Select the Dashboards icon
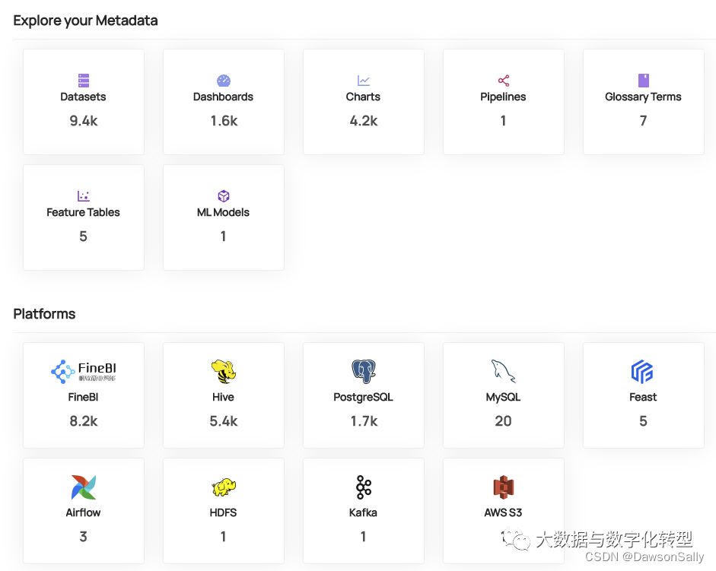Viewport: 716px width, 571px height. (223, 80)
